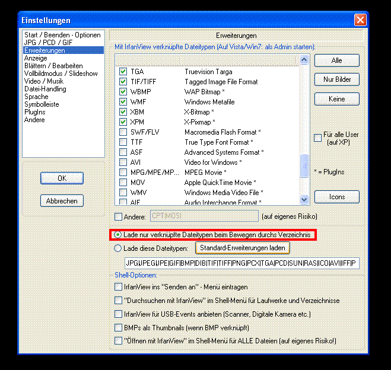Uncheck the TGA file type checkbox

tap(123, 72)
